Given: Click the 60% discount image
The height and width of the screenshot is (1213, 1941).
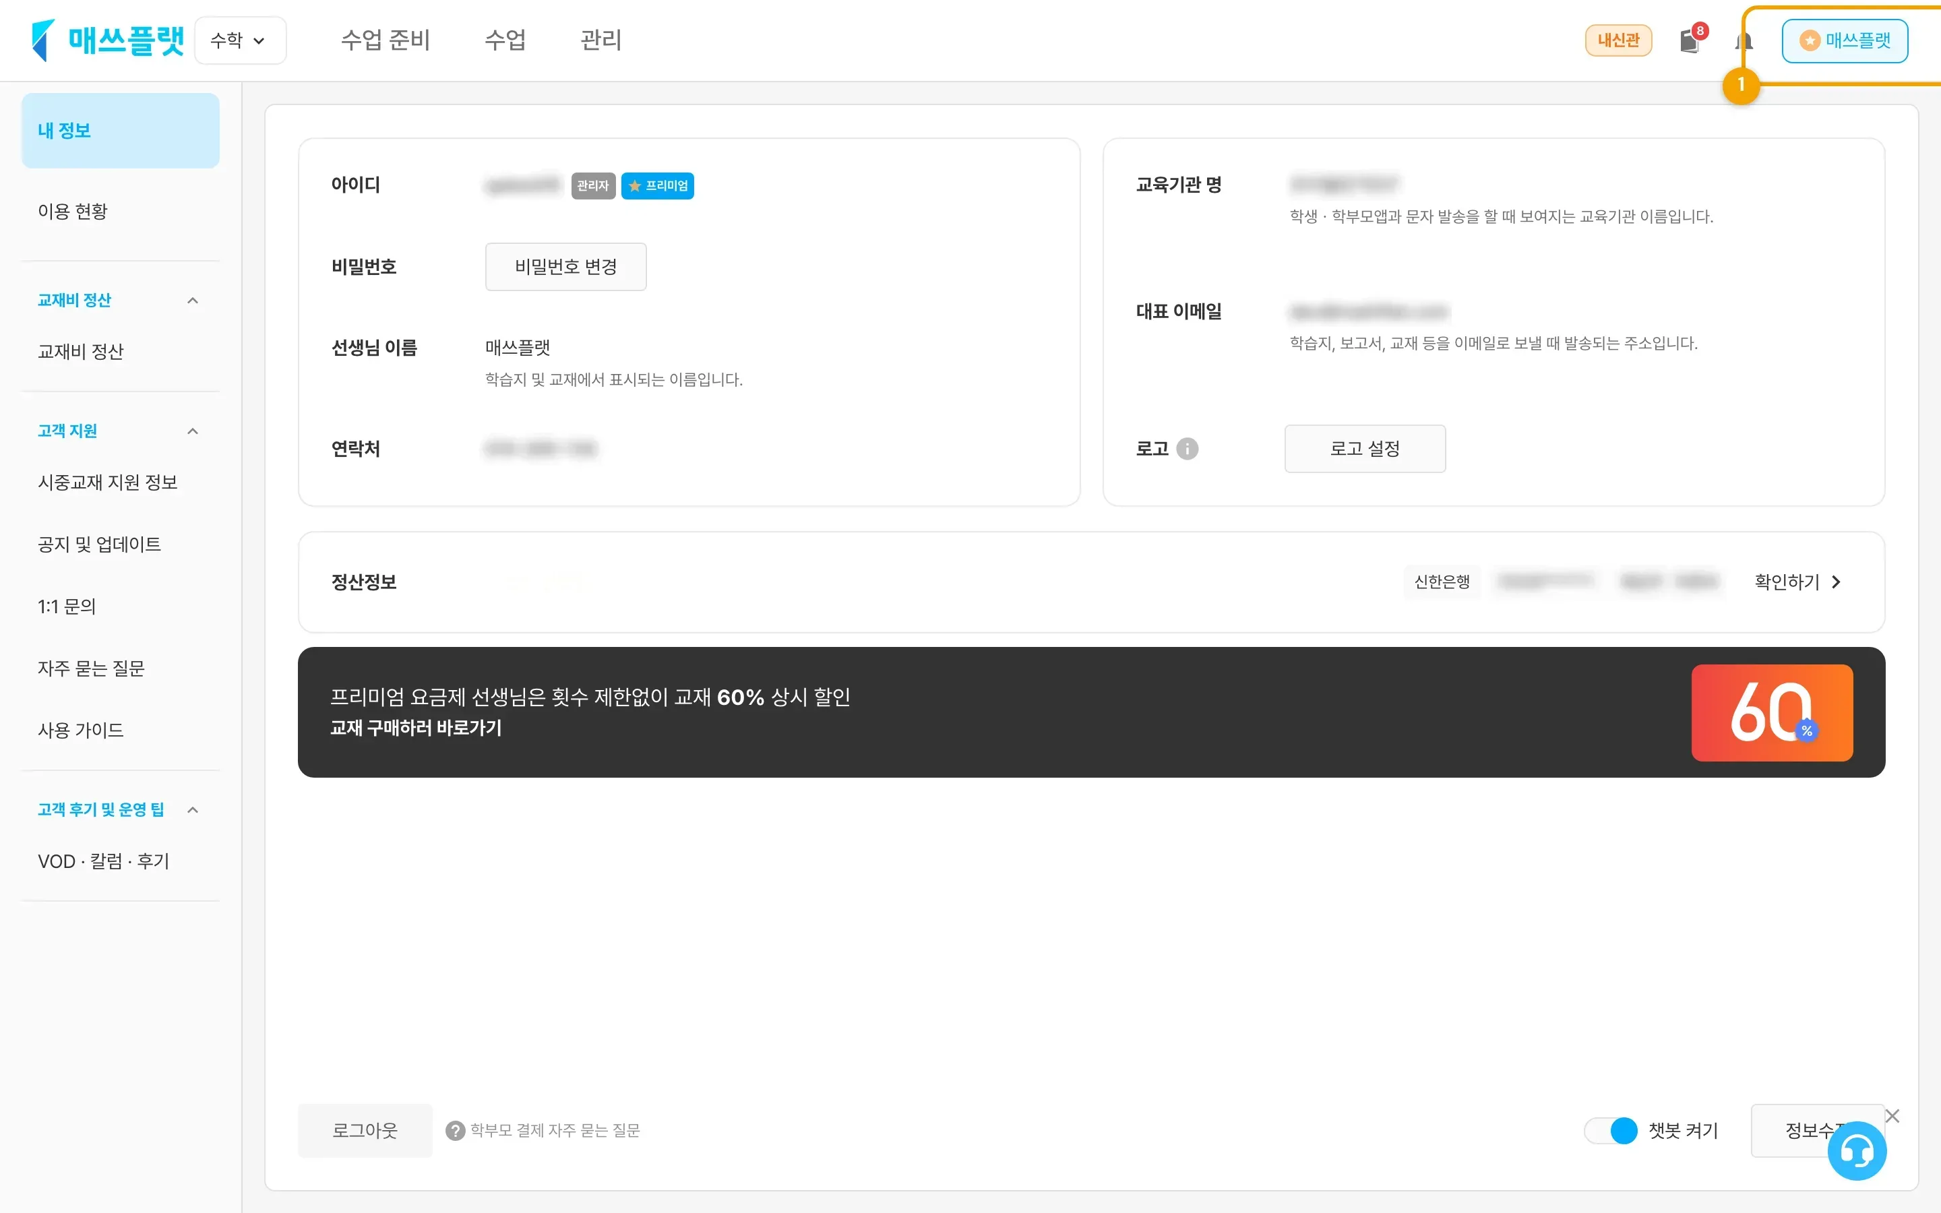Looking at the screenshot, I should 1772,712.
